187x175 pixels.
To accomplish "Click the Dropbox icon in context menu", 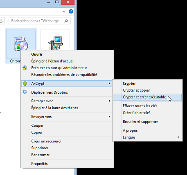I will [x=25, y=92].
